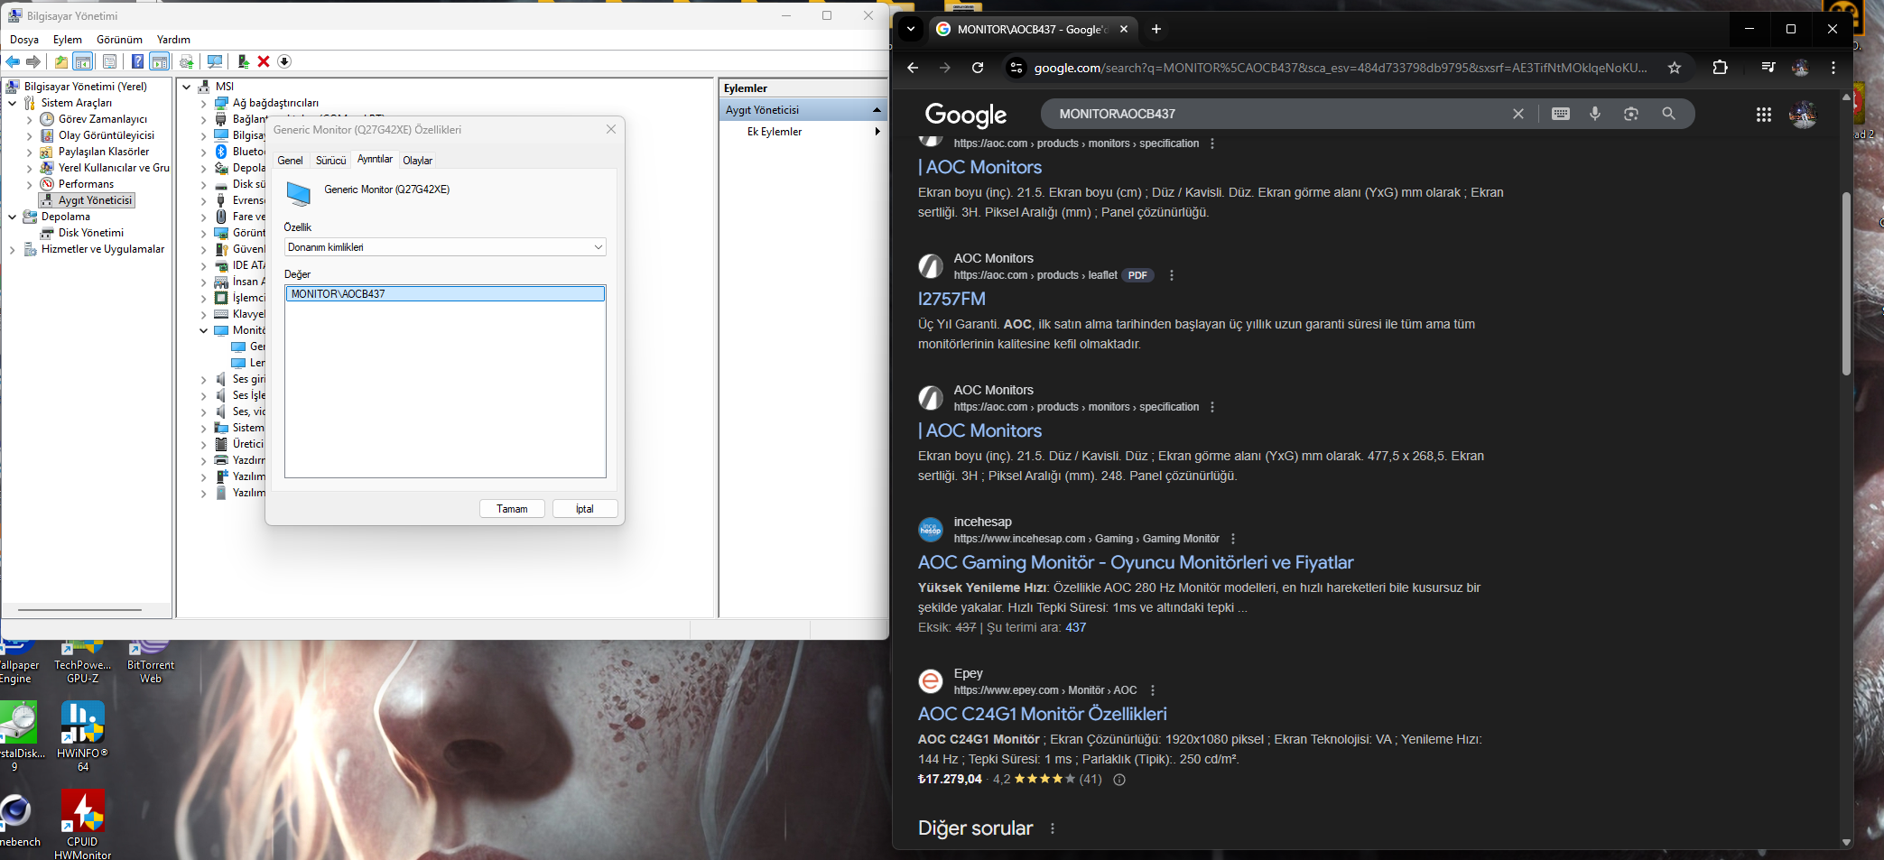Open Chrome extensions puzzle icon
The height and width of the screenshot is (860, 1884).
(1721, 68)
